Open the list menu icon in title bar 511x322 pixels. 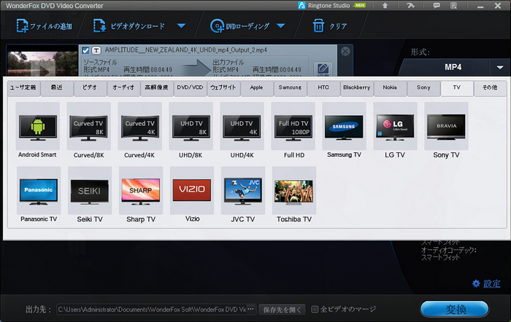click(x=453, y=6)
